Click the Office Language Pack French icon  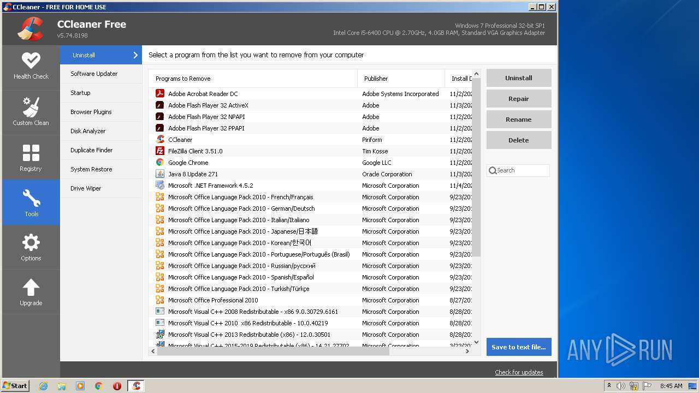click(160, 196)
